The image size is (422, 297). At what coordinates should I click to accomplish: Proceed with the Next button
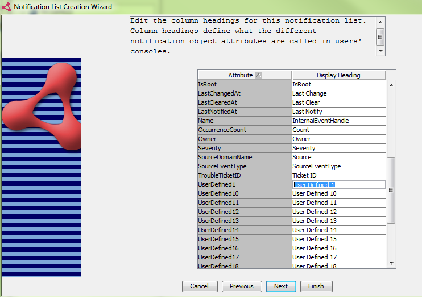click(281, 286)
